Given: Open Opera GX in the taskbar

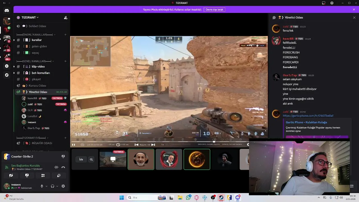Looking at the screenshot, I should coord(196,198).
